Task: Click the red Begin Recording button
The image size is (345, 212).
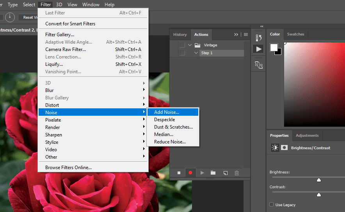Action: [190, 173]
